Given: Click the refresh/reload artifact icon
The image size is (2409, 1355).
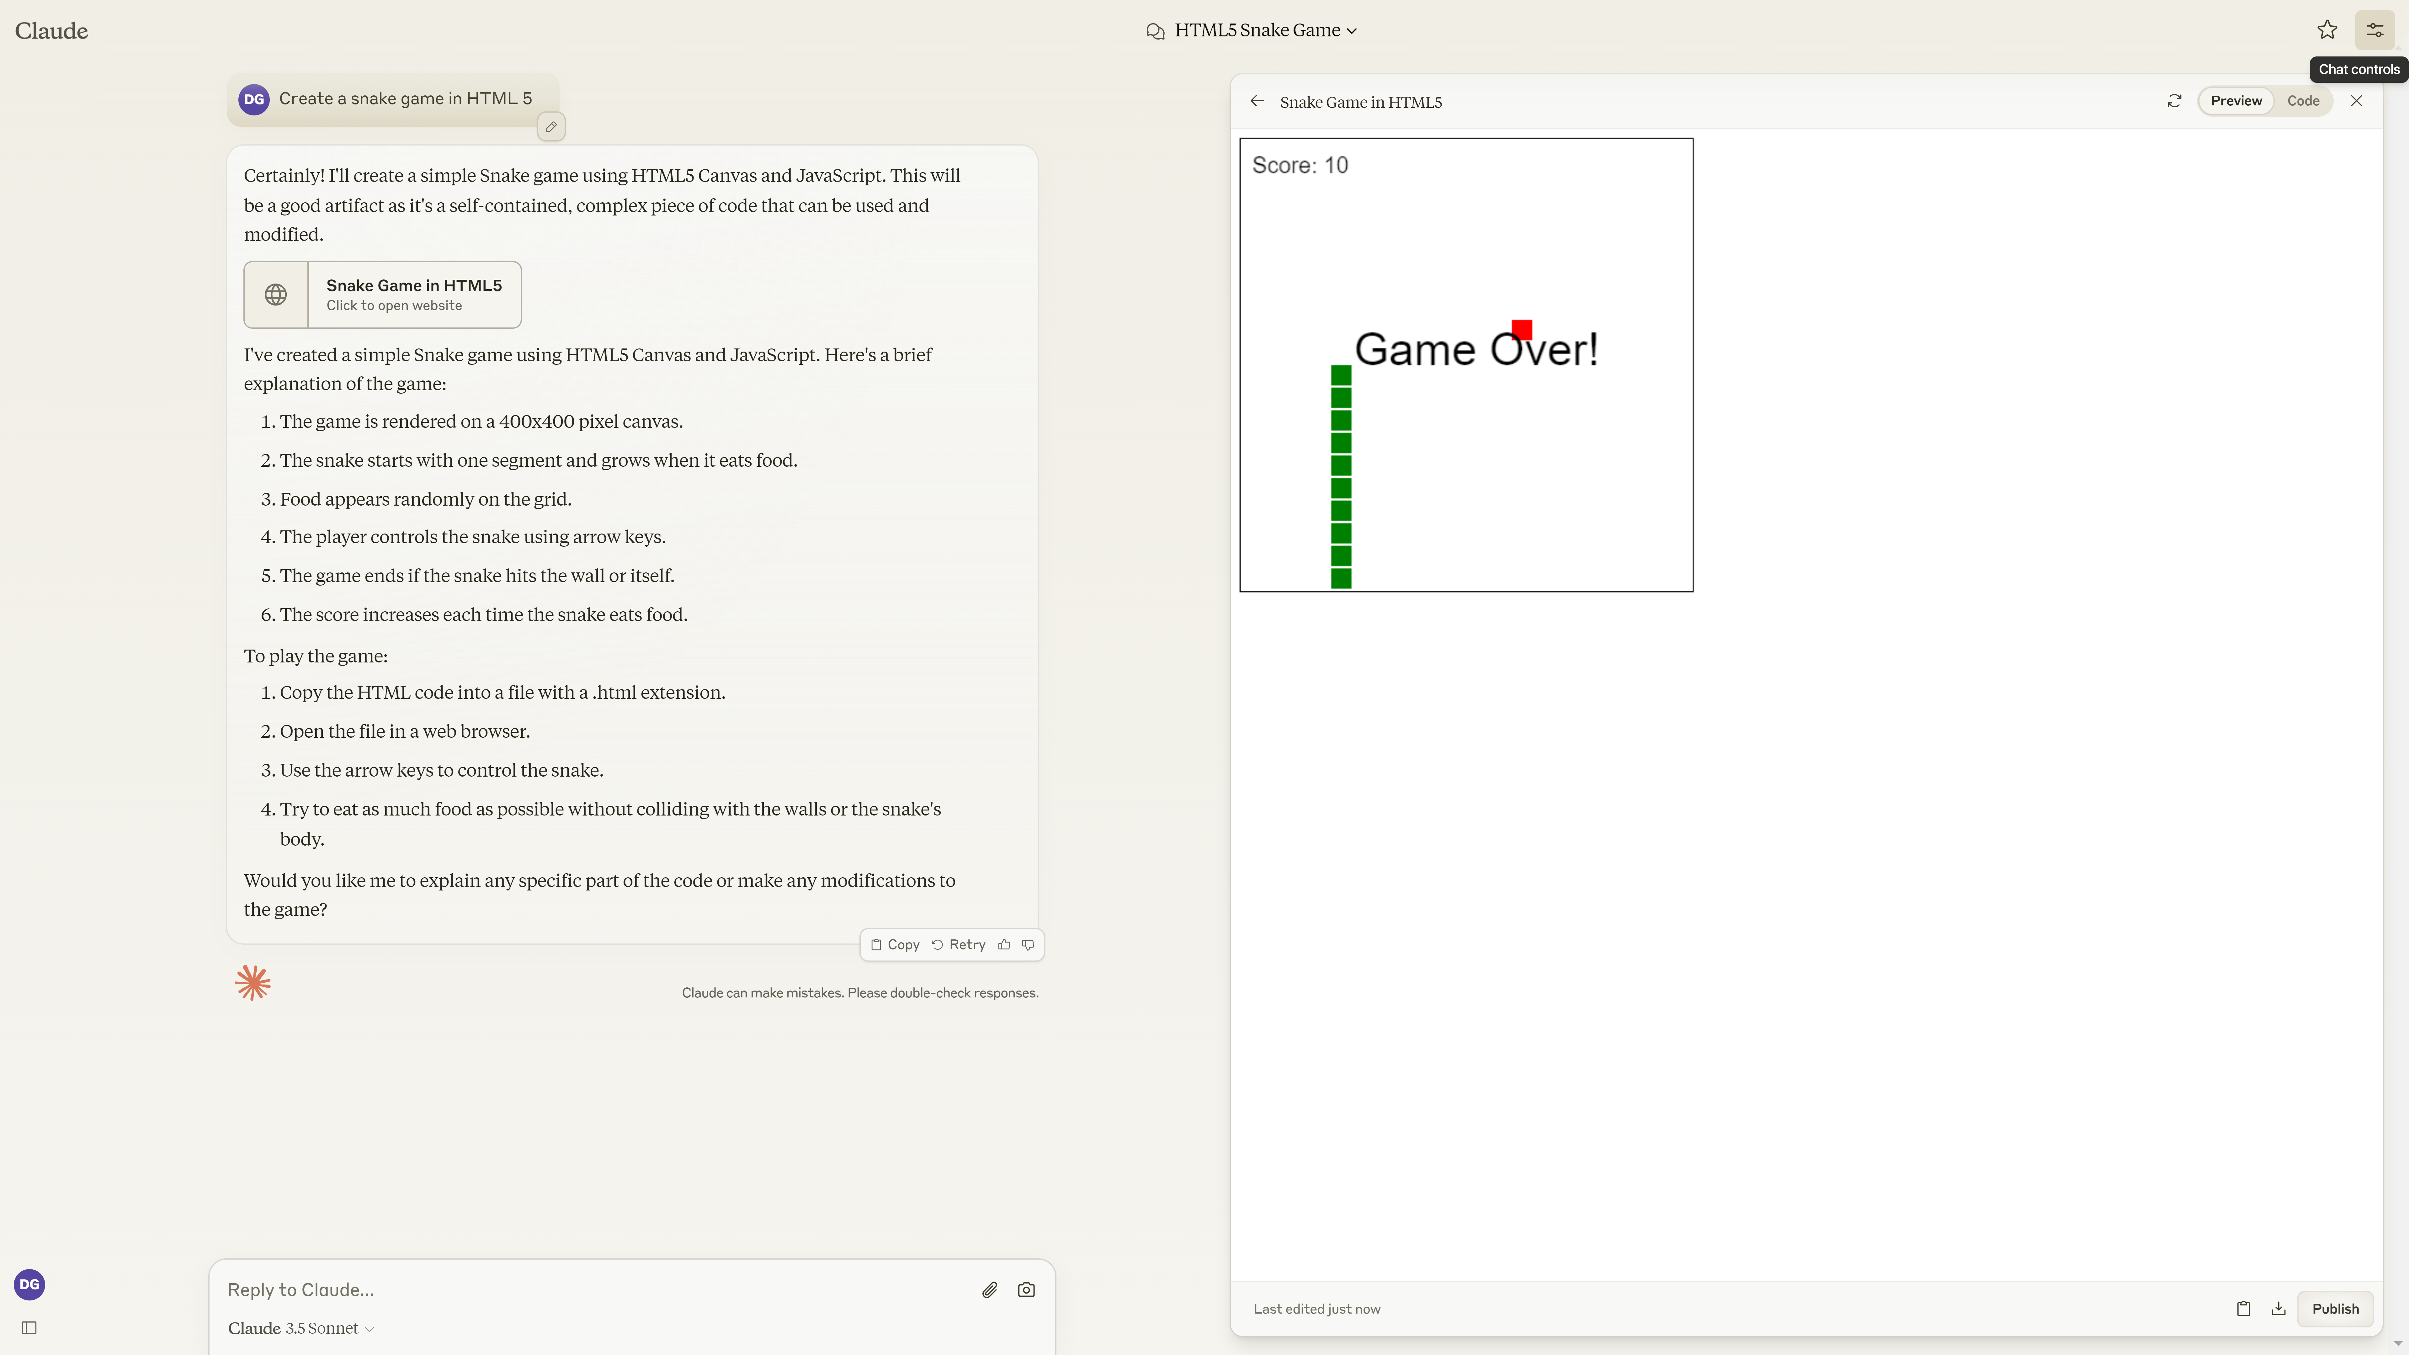Looking at the screenshot, I should tap(2174, 101).
